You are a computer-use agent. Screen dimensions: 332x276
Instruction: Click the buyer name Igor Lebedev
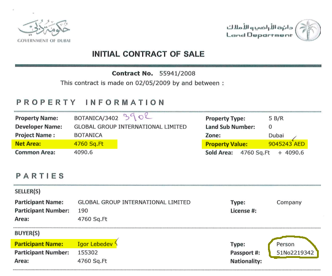tap(95, 244)
